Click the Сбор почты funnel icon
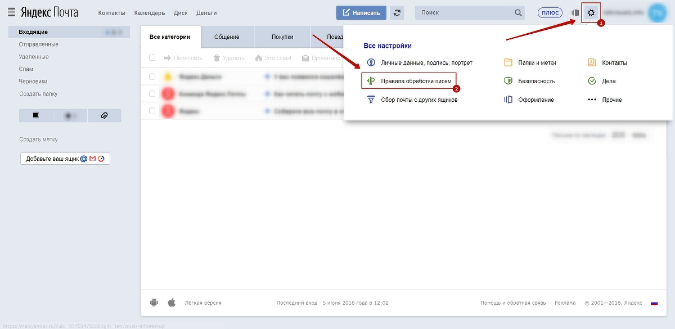This screenshot has height=329, width=675. pos(371,100)
